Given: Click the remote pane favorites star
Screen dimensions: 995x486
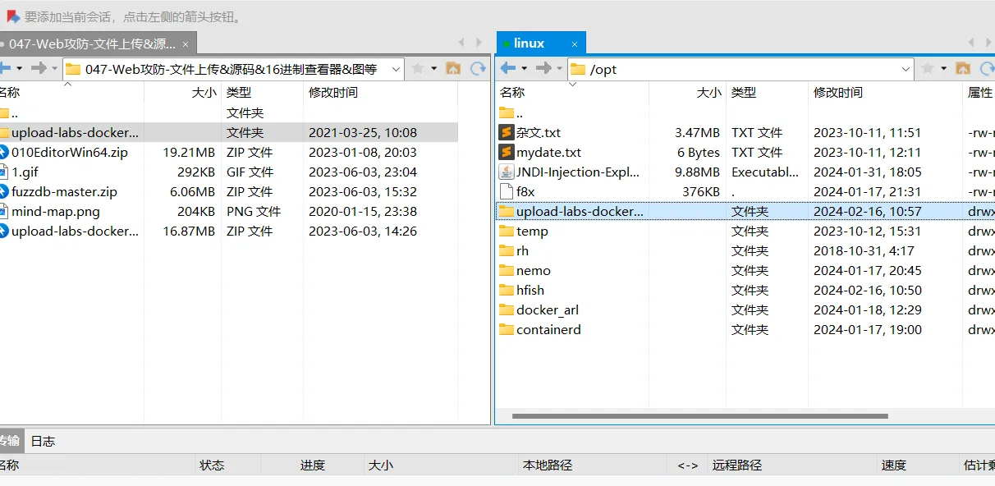Looking at the screenshot, I should (x=928, y=68).
